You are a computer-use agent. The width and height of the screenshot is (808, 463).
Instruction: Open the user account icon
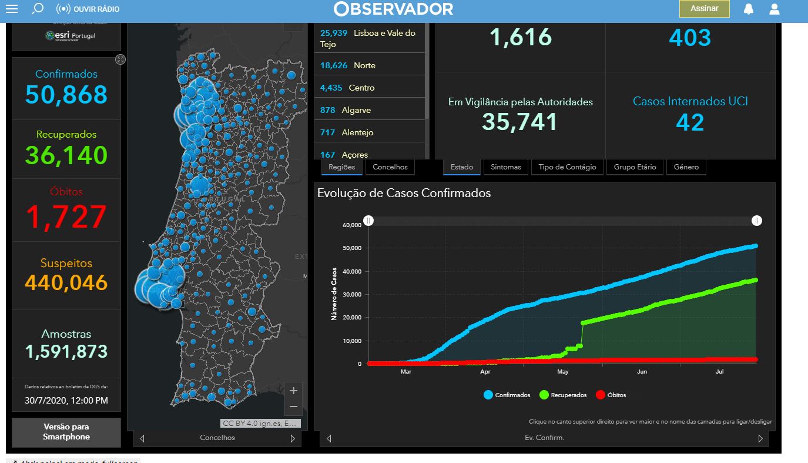pyautogui.click(x=775, y=9)
